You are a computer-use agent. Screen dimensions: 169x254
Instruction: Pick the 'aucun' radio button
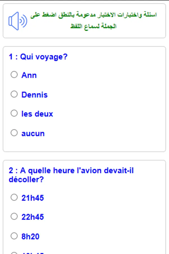click(14, 133)
